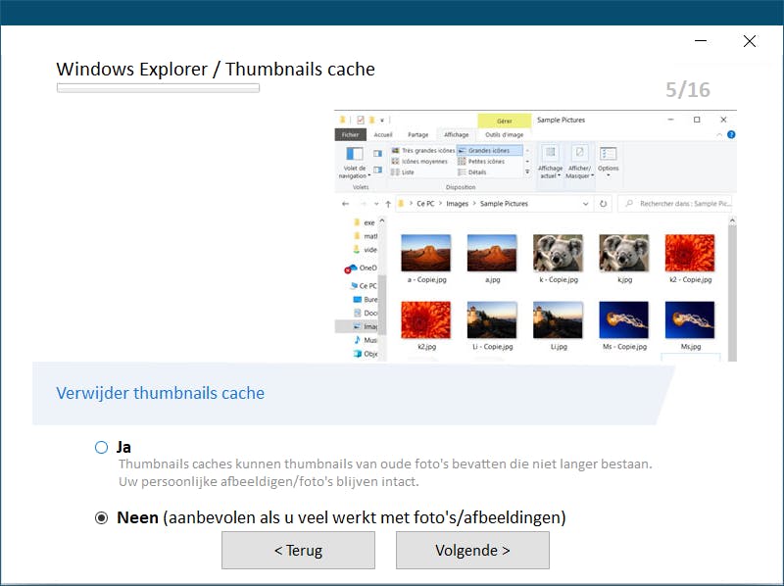Choose Icônes moyennes in preview ribbon

click(x=419, y=161)
